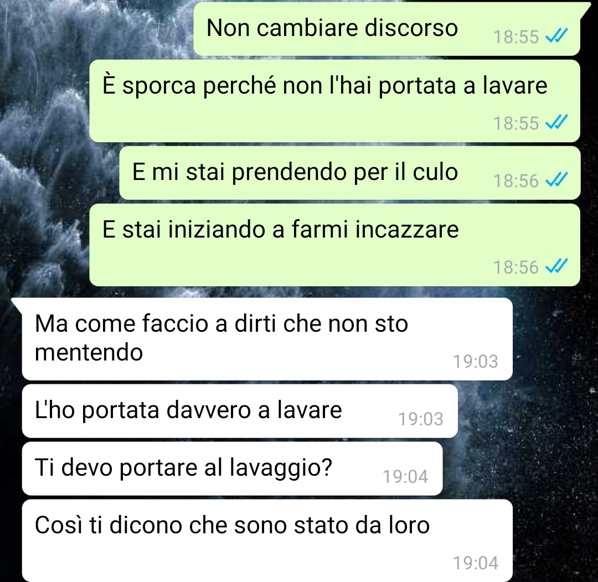
Task: Tap the dark wallpaper area beside received messages
Action: click(x=555, y=439)
